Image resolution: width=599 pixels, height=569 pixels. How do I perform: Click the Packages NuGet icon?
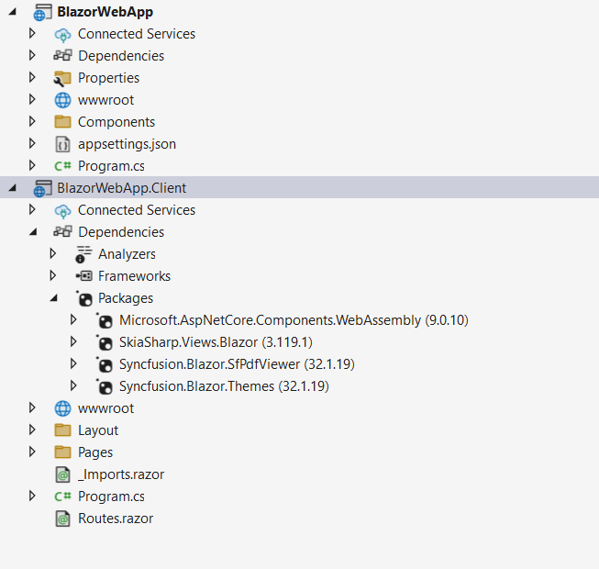(83, 298)
